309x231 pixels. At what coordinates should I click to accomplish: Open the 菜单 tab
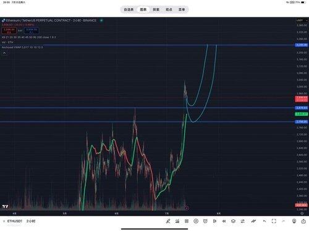[x=182, y=9]
